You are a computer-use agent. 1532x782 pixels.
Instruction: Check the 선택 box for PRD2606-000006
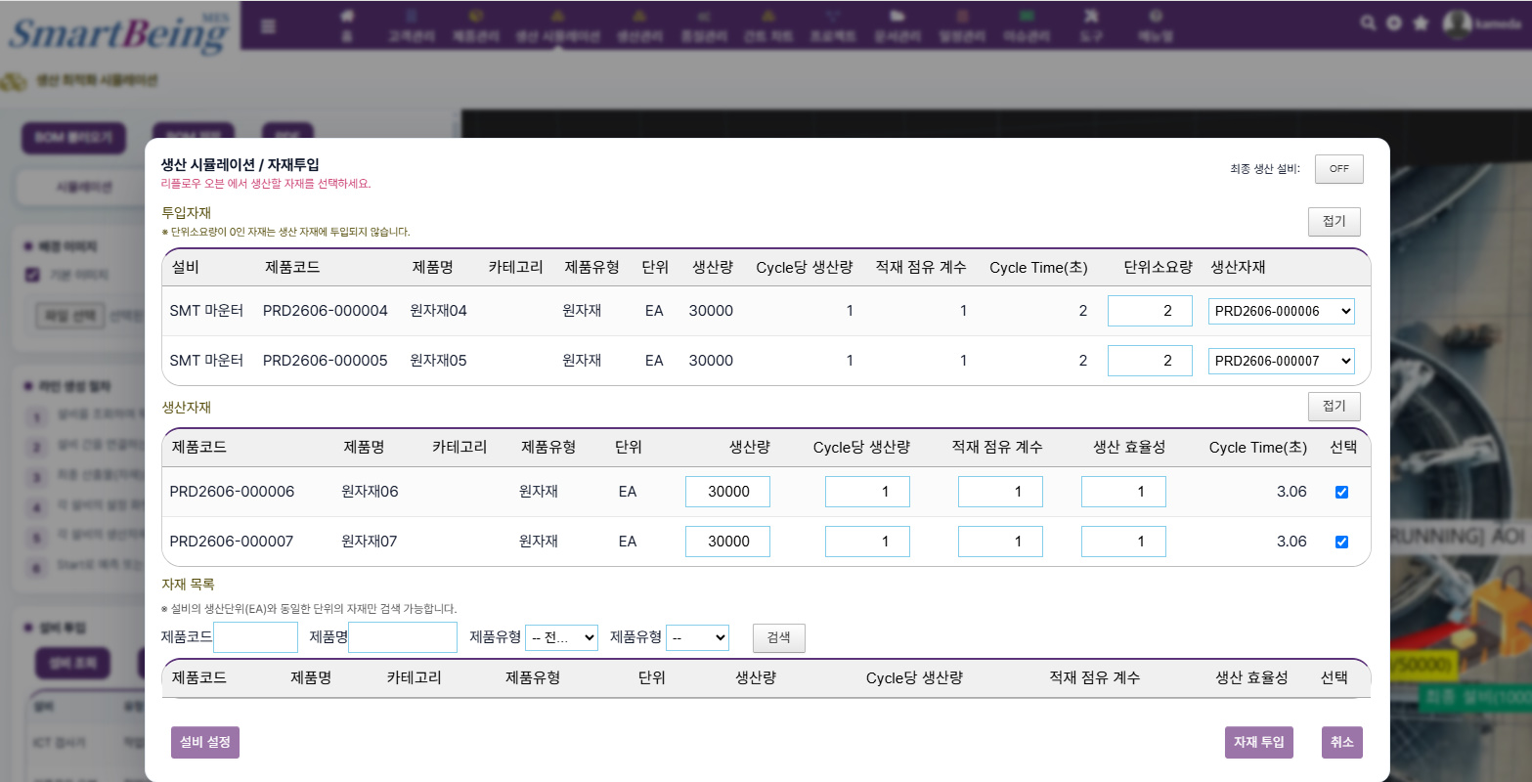click(1341, 492)
